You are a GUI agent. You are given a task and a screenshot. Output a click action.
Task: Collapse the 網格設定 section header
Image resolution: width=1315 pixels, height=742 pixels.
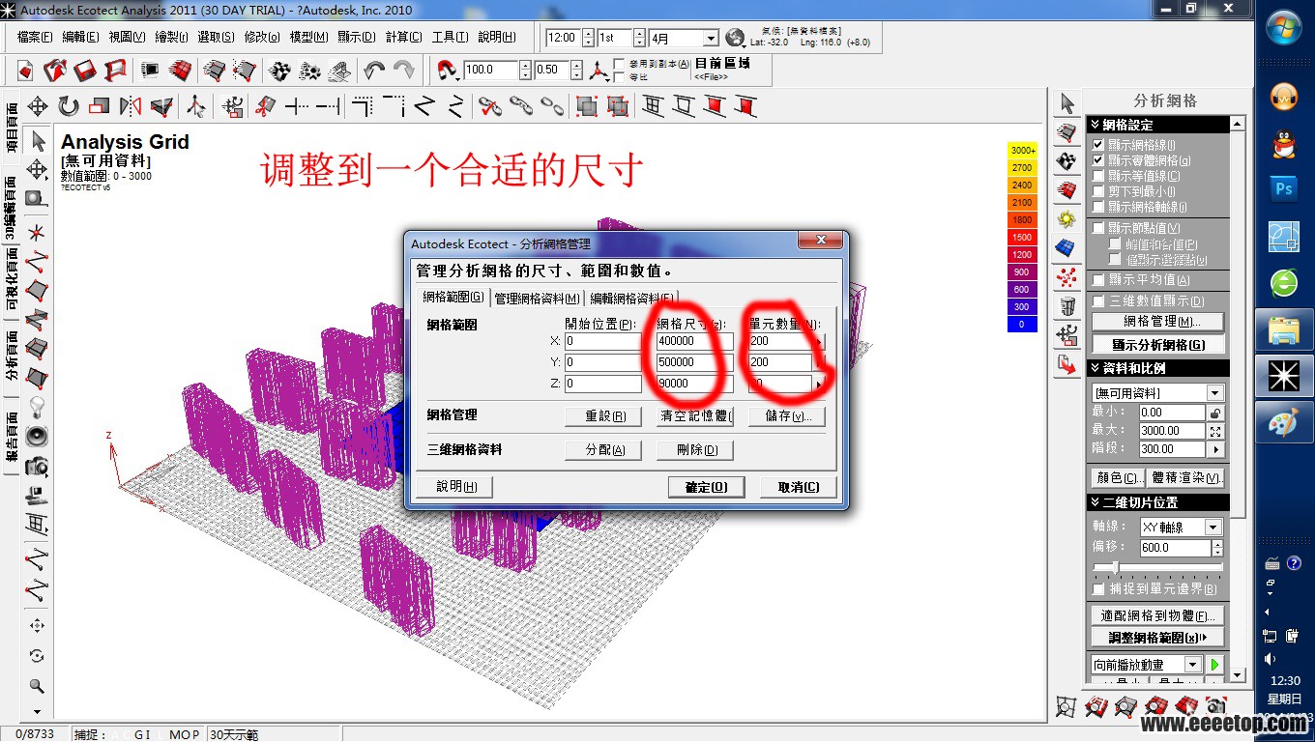pyautogui.click(x=1158, y=125)
